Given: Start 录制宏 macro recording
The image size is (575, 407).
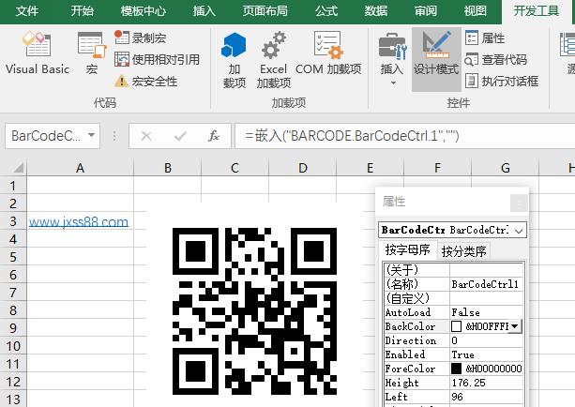Looking at the screenshot, I should click(141, 38).
